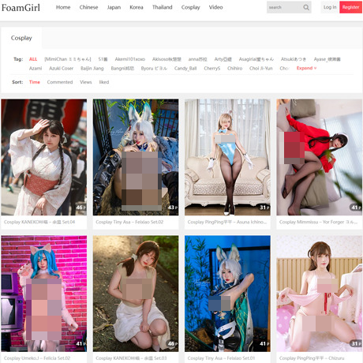Screen dimensions: 363x363
Task: Filter by the Baijin Jiang tag
Action: click(x=92, y=69)
